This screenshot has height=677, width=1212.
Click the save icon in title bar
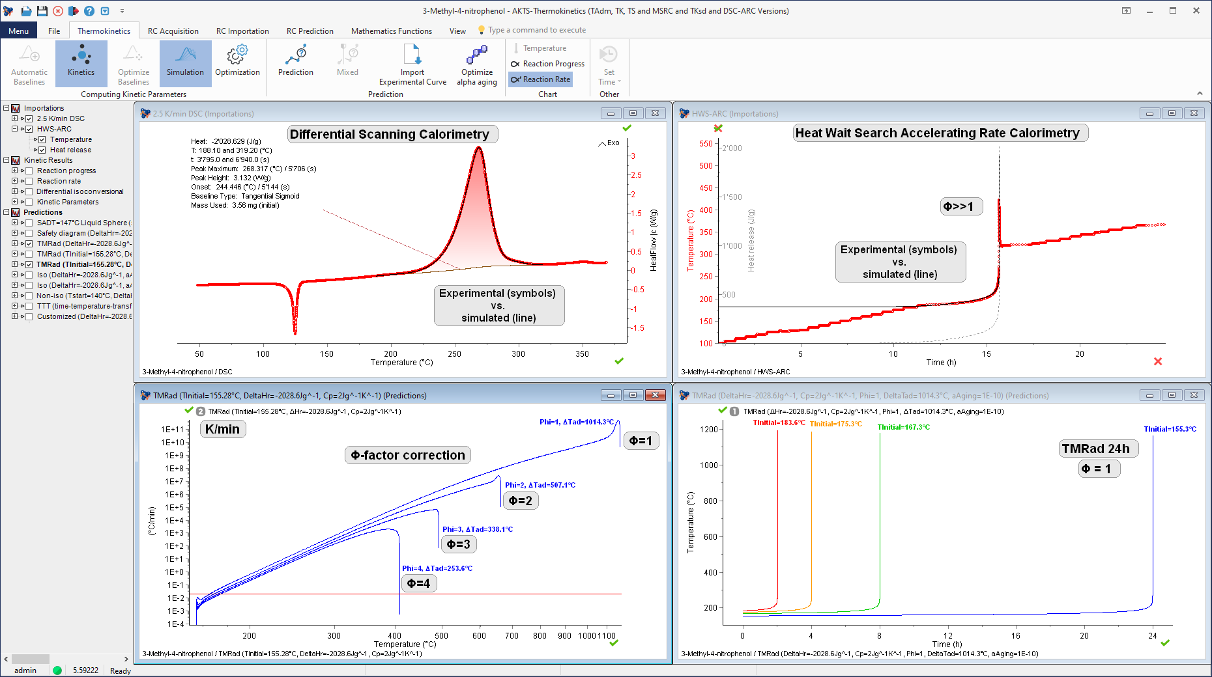[x=42, y=11]
